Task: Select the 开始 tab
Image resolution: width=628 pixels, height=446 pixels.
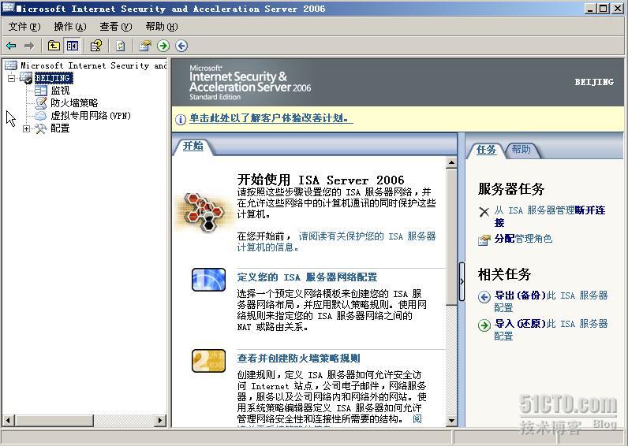Action: click(193, 146)
